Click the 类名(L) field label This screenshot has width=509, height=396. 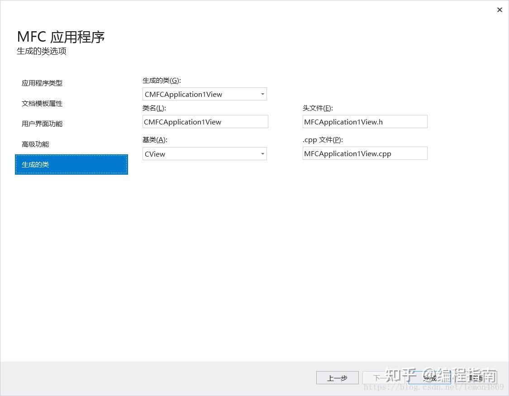pyautogui.click(x=153, y=108)
